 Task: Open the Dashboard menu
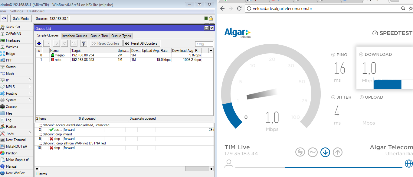36,11
